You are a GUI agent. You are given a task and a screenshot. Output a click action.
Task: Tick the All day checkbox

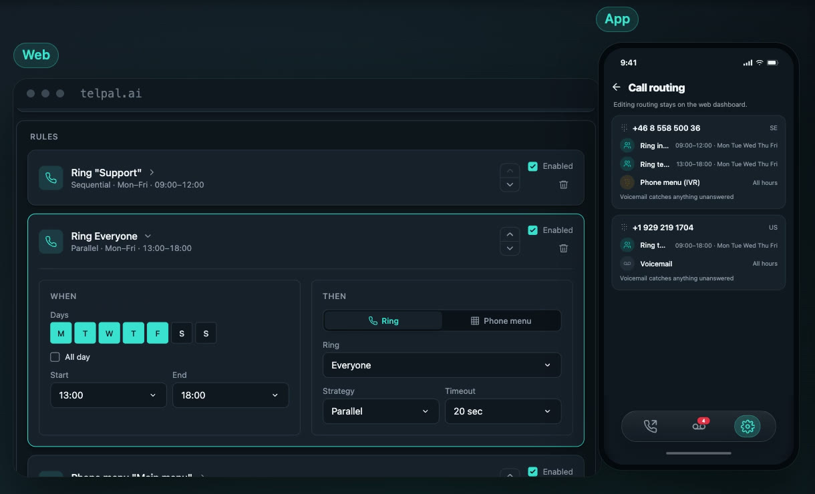point(55,357)
